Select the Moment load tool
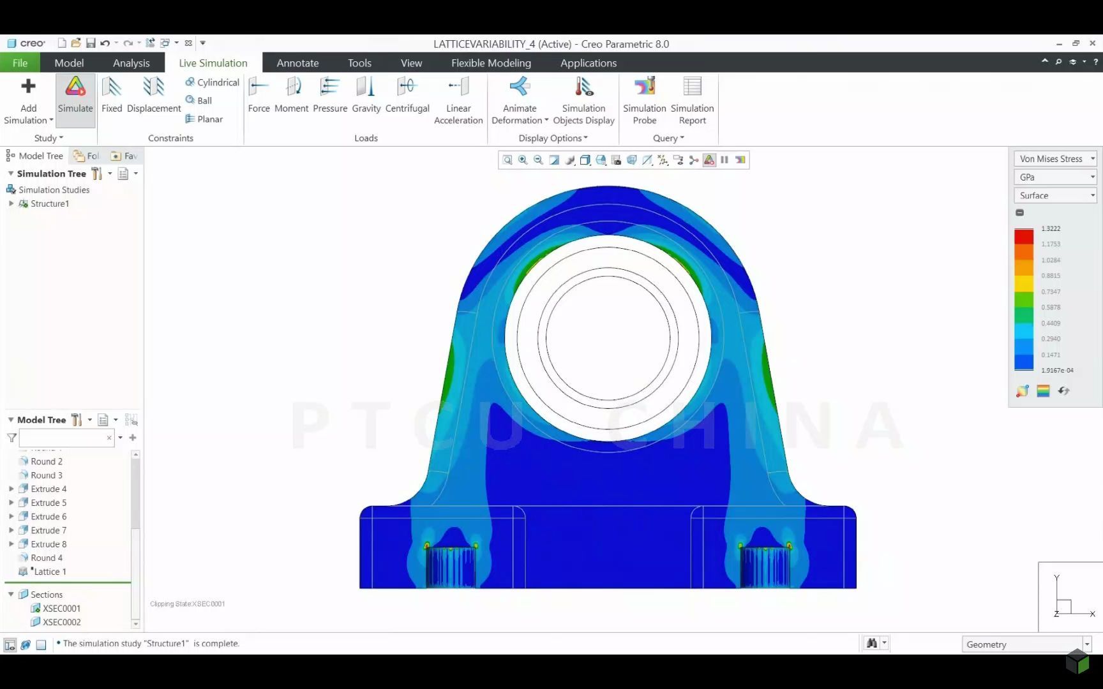The height and width of the screenshot is (689, 1103). 291,96
